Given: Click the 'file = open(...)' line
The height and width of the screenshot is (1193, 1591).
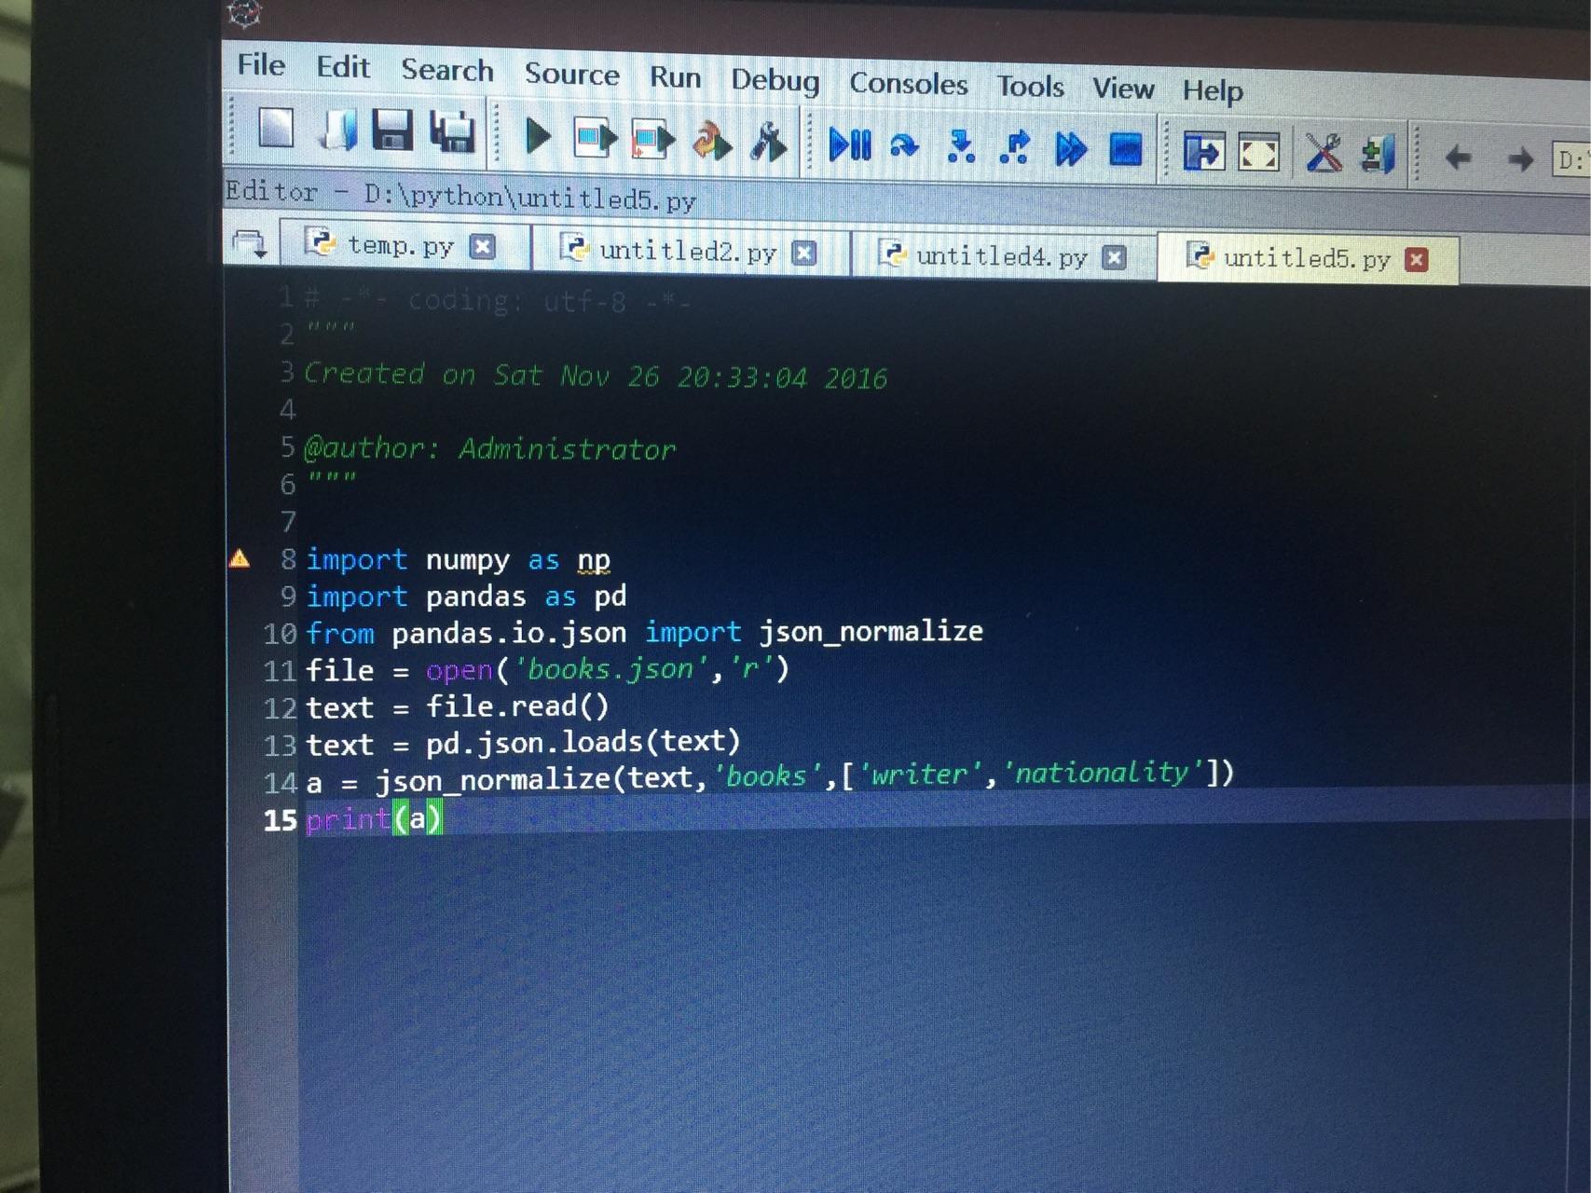Looking at the screenshot, I should [x=547, y=669].
